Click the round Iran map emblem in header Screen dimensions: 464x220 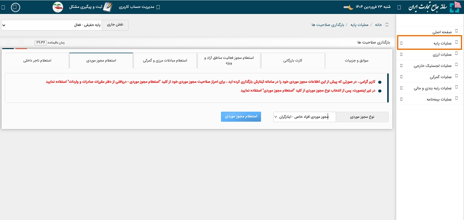tap(58, 7)
